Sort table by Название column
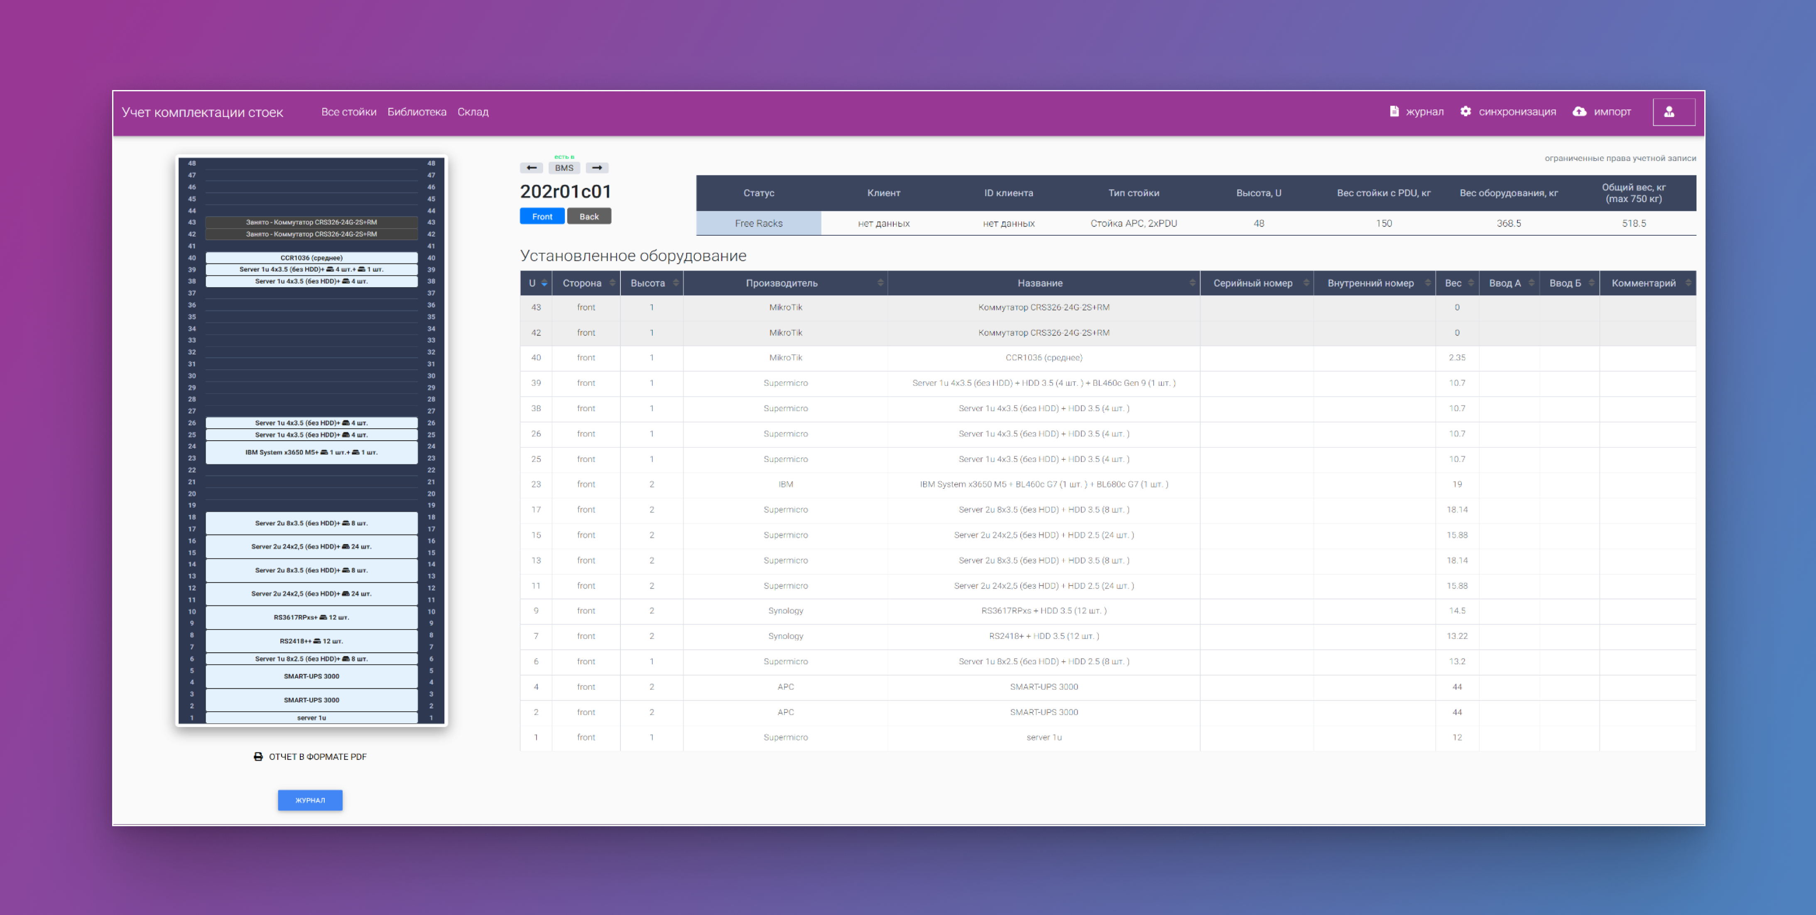Image resolution: width=1816 pixels, height=915 pixels. pyautogui.click(x=1040, y=283)
